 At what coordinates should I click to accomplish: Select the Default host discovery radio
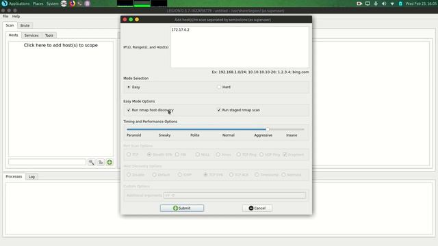tap(154, 175)
